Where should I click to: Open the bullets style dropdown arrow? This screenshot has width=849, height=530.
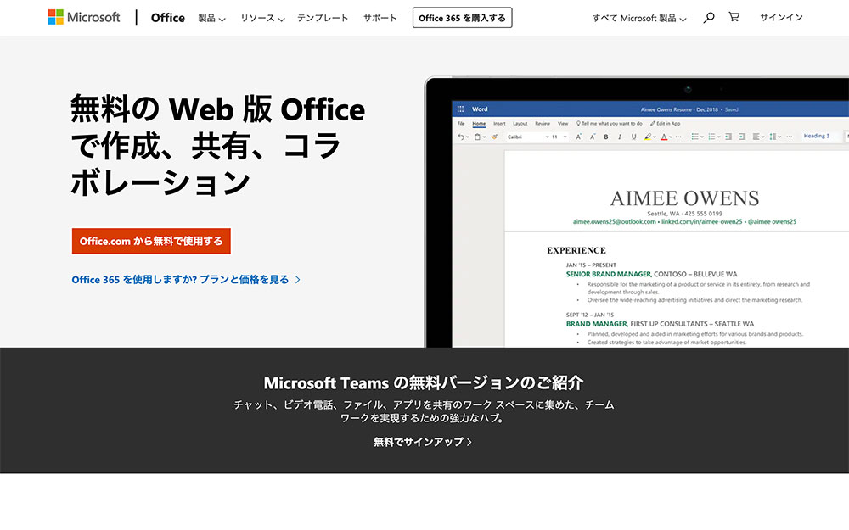point(702,137)
